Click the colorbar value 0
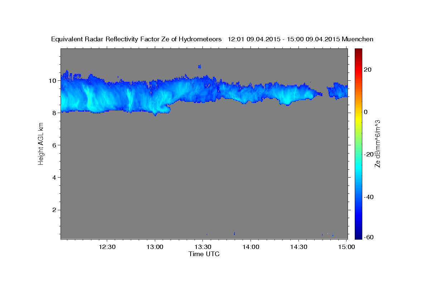Screen dimensions: 430x287 [x=366, y=112]
